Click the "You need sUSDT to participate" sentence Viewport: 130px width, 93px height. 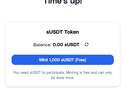pos(40,73)
